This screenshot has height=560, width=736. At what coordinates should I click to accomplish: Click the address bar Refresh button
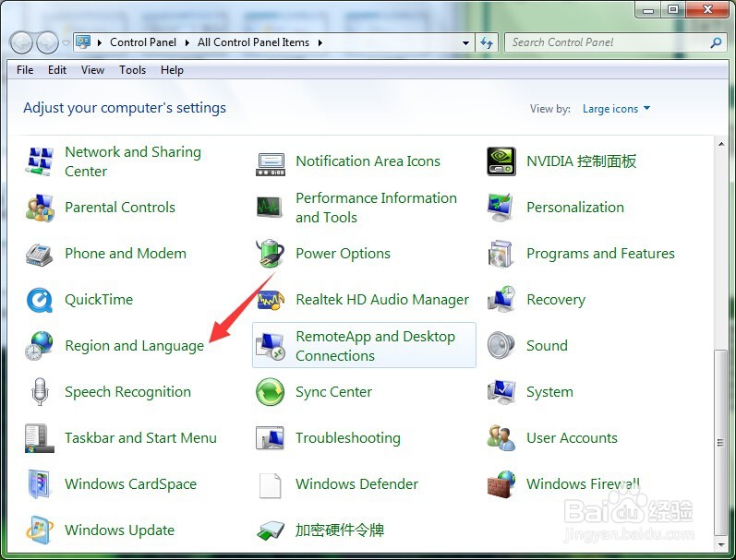pyautogui.click(x=487, y=42)
